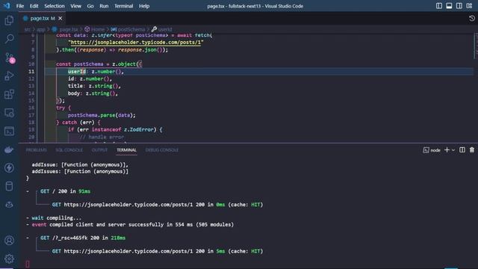Viewport: 478px width, 269px height.
Task: Open the Run menu
Action: pos(104,6)
